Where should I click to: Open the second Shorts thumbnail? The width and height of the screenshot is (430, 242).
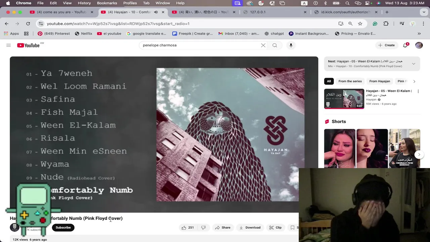tap(372, 148)
